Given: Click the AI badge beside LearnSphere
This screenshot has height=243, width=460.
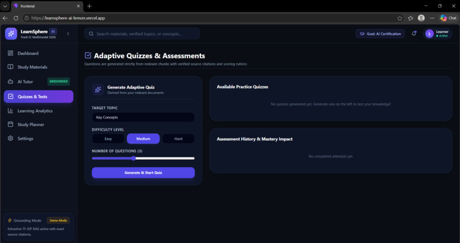Looking at the screenshot, I should (x=53, y=31).
